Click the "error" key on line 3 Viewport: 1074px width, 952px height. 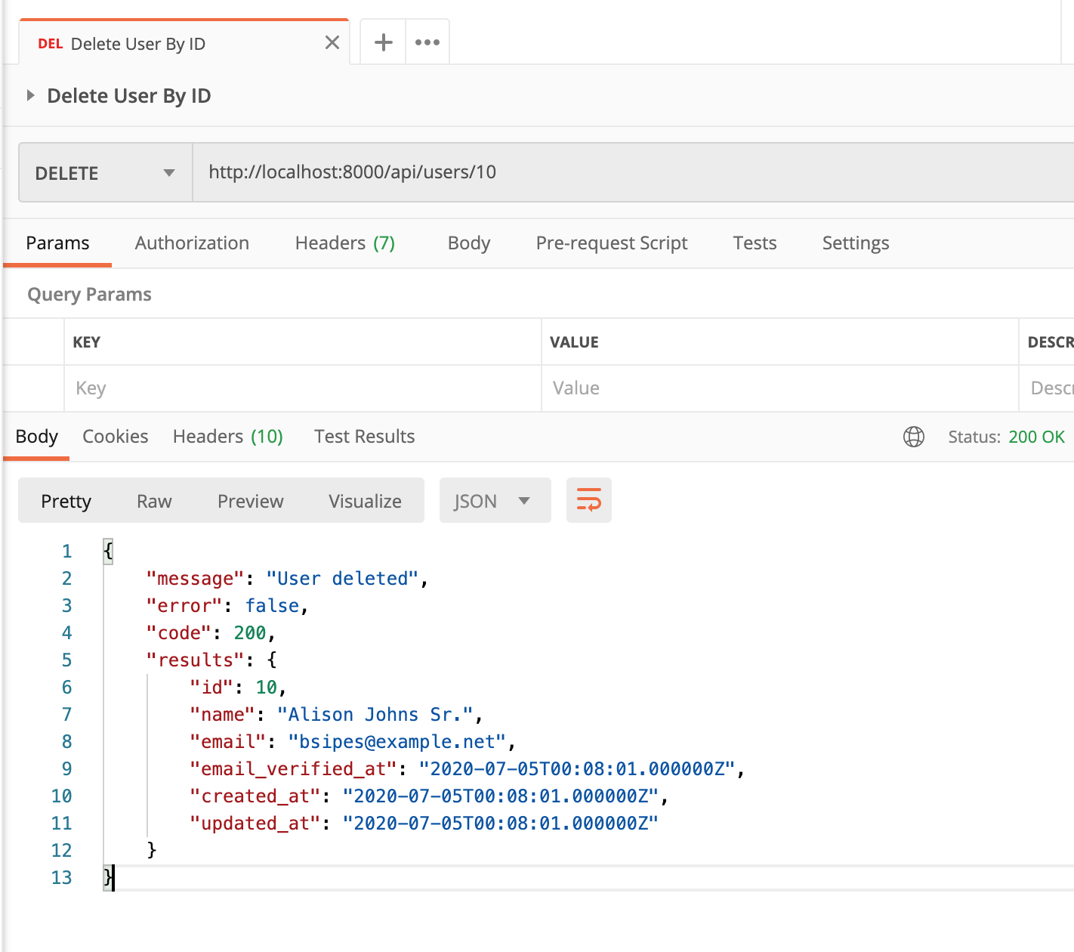(x=184, y=606)
